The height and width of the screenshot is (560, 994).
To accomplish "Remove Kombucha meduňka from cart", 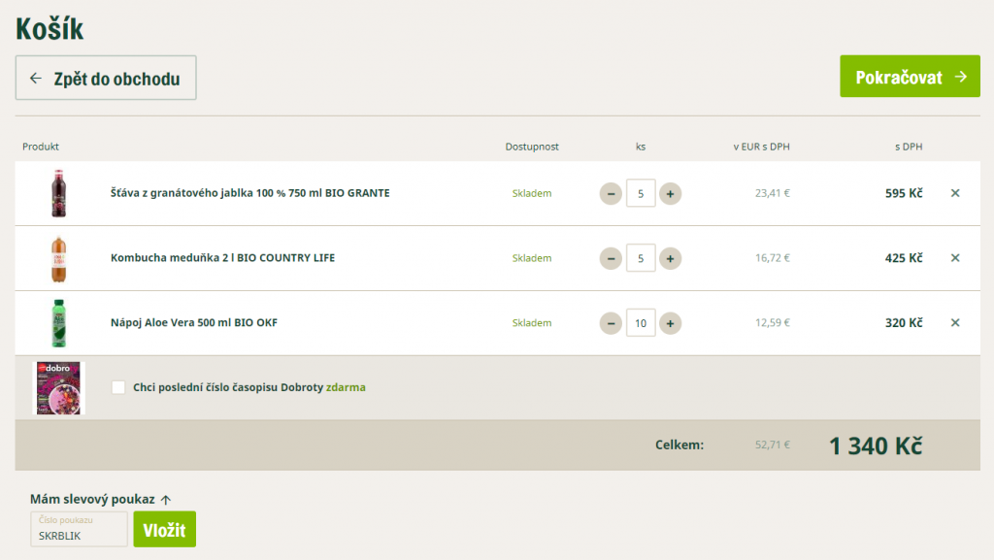I will coord(955,258).
